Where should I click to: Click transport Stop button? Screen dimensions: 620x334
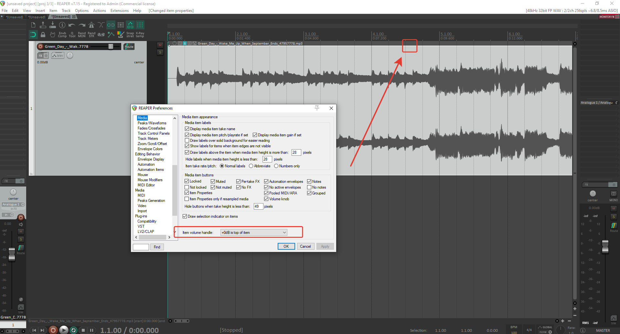[83, 330]
